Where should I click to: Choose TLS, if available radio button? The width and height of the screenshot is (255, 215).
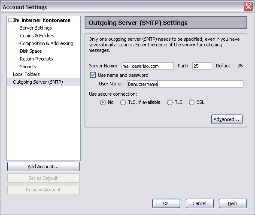123,103
